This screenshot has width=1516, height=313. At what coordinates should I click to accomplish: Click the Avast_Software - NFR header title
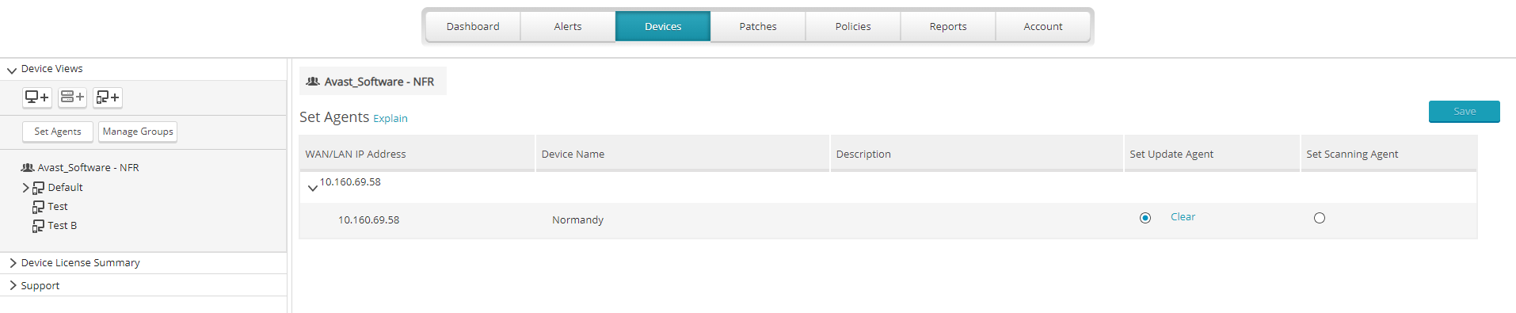coord(379,82)
